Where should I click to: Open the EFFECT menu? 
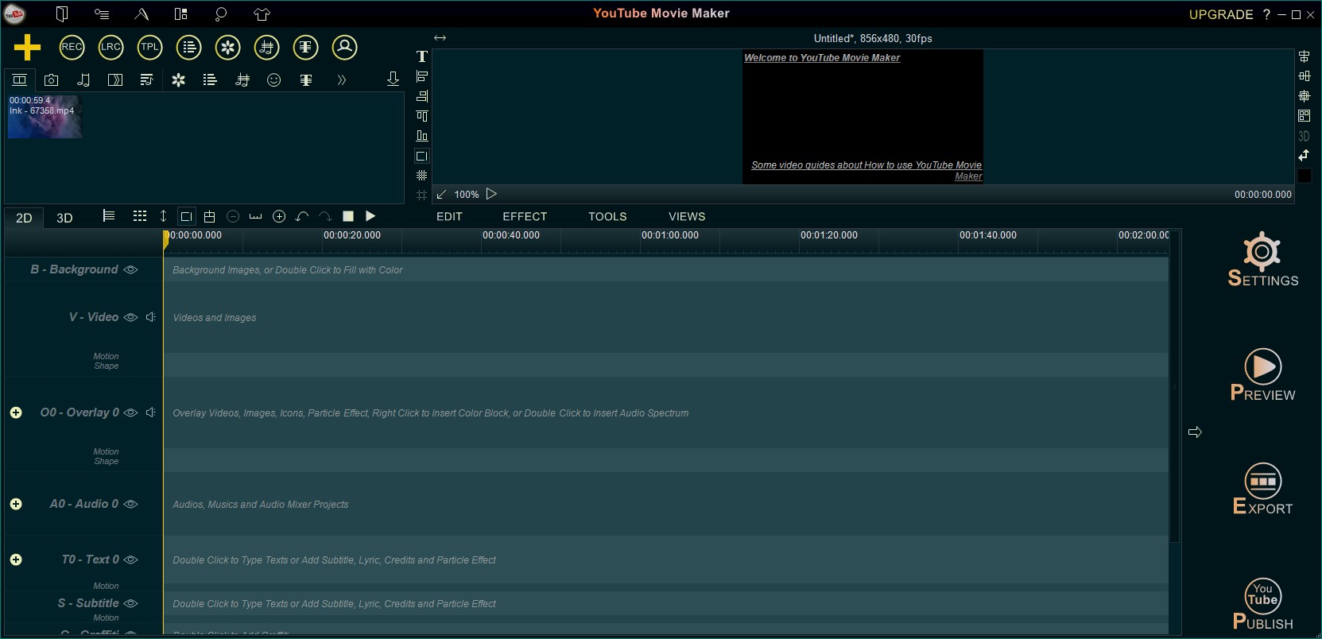pyautogui.click(x=525, y=216)
